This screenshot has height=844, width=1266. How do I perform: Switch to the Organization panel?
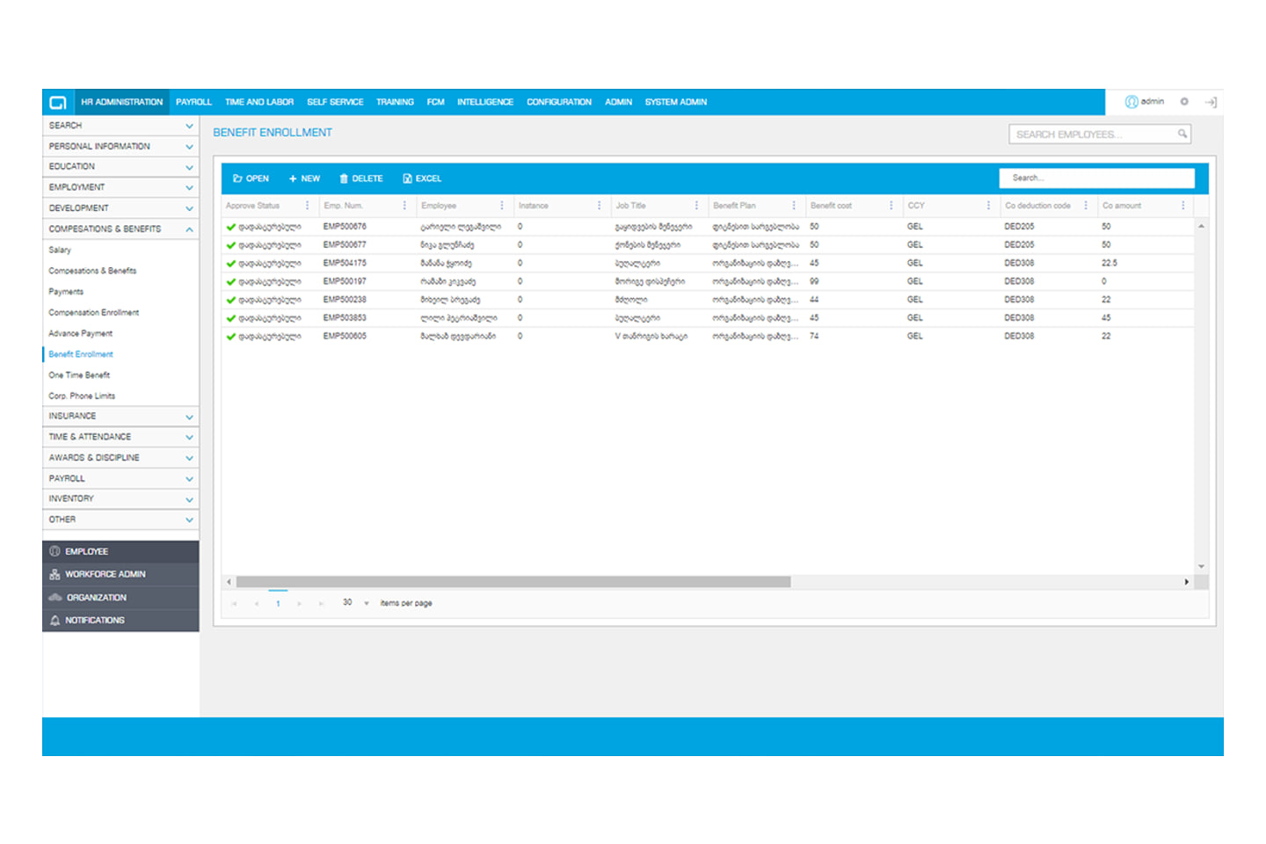pyautogui.click(x=120, y=598)
